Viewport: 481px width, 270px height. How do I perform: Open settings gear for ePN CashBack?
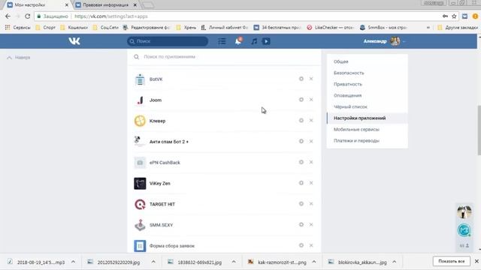coord(301,162)
